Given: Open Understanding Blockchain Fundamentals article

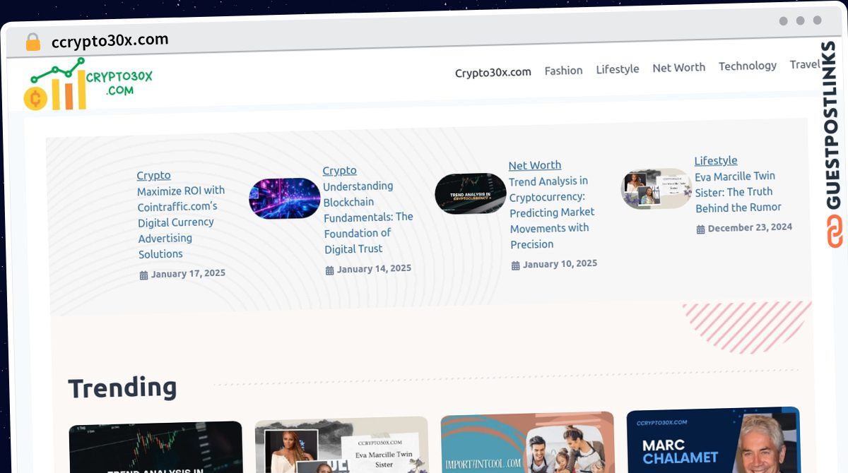Looking at the screenshot, I should pos(368,217).
